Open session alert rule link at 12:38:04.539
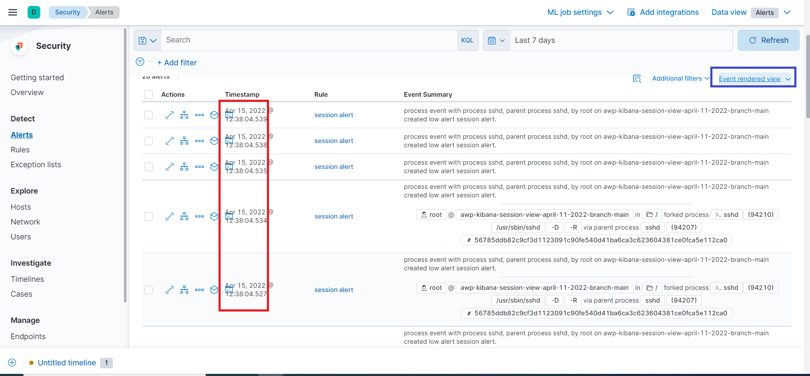Image resolution: width=810 pixels, height=376 pixels. (334, 115)
